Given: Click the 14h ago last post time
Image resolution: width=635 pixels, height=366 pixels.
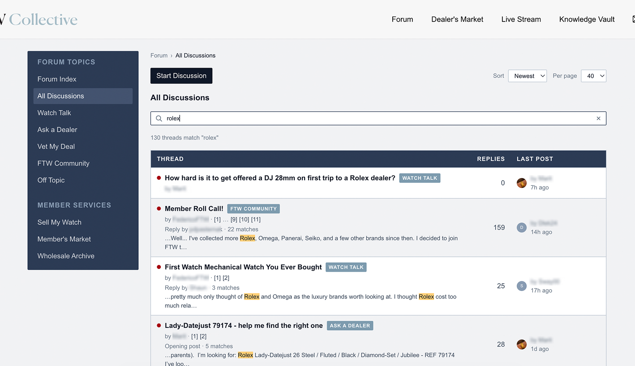Looking at the screenshot, I should [541, 232].
